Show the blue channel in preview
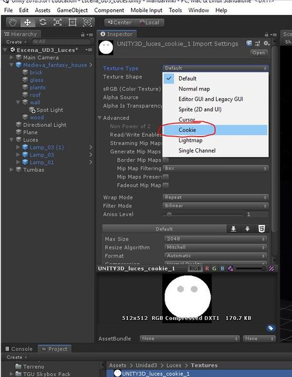 [x=222, y=268]
